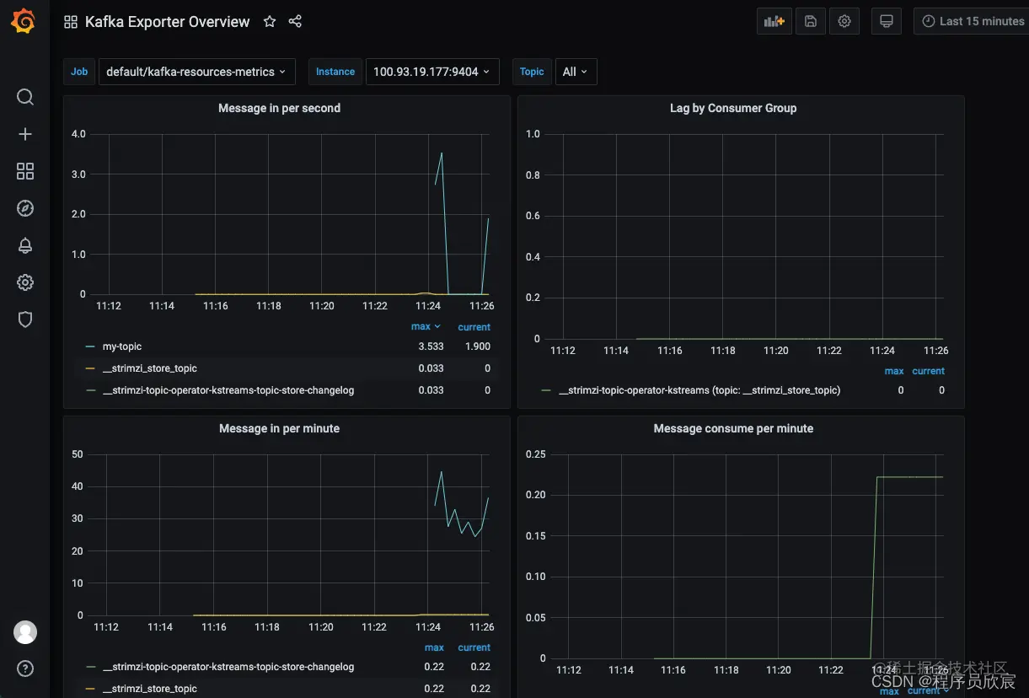Open Message in per minute panel title menu
Image resolution: width=1029 pixels, height=698 pixels.
pyautogui.click(x=279, y=428)
